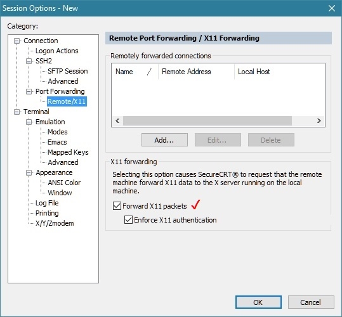The height and width of the screenshot is (317, 342).
Task: Select Log File category
Action: (x=47, y=203)
